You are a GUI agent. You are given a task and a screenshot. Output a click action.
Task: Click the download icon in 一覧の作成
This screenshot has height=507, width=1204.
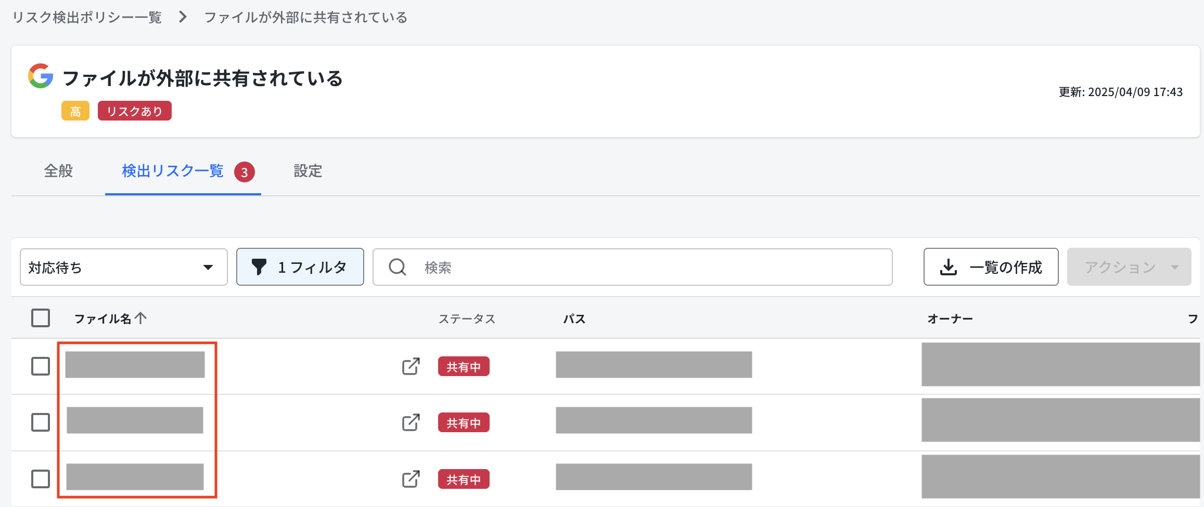coord(949,267)
